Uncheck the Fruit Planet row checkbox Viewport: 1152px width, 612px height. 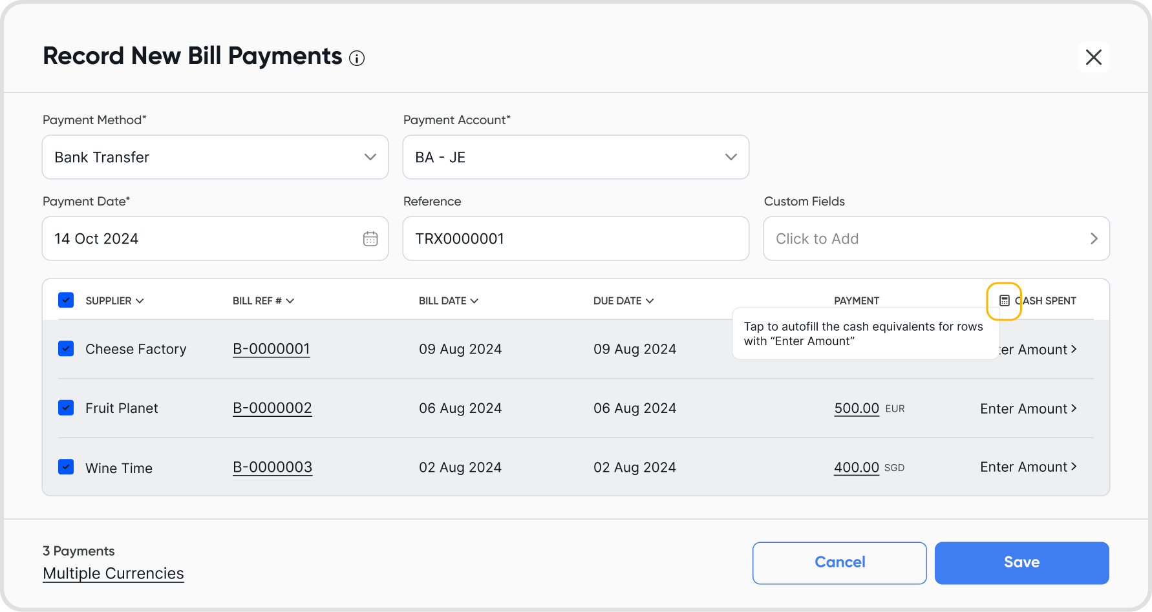coord(66,408)
